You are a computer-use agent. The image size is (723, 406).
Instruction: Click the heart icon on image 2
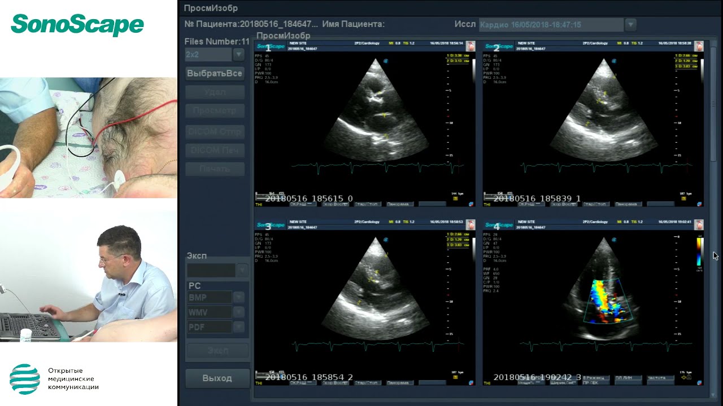click(699, 46)
